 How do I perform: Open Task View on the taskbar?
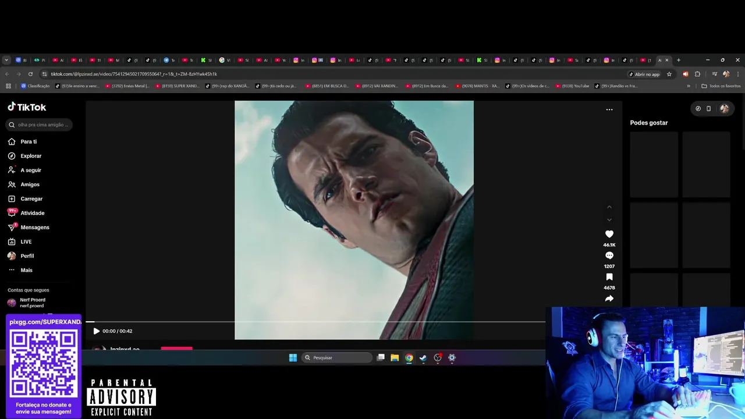tap(381, 358)
